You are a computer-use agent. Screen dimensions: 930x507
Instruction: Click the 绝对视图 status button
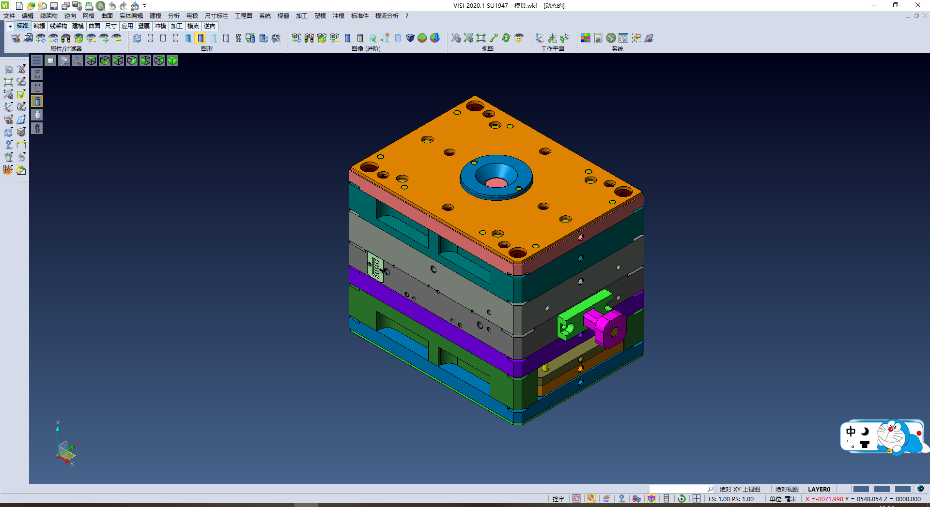click(787, 489)
